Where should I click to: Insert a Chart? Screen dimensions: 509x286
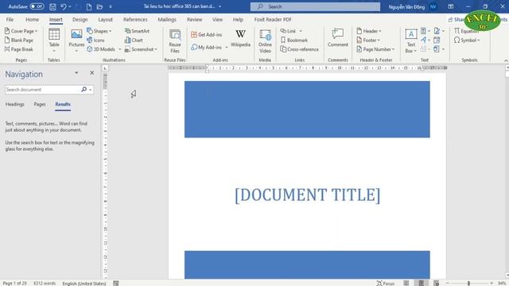pyautogui.click(x=134, y=41)
